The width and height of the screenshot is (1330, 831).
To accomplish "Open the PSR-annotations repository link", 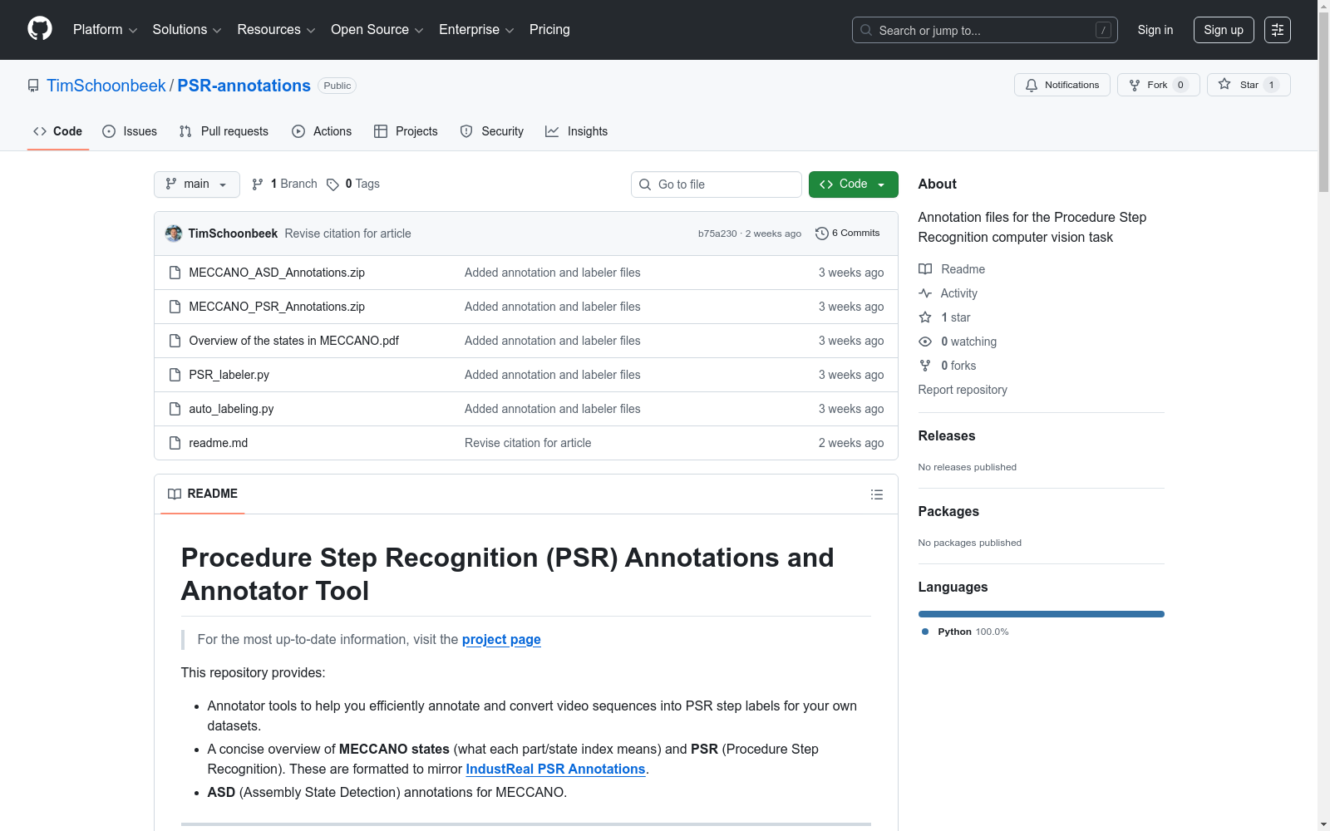I will 244,86.
